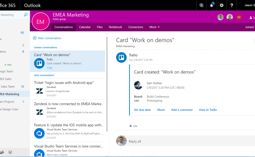The width and height of the screenshot is (255, 157).
Task: Click the replying user's avatar photo
Action: [x=121, y=141]
